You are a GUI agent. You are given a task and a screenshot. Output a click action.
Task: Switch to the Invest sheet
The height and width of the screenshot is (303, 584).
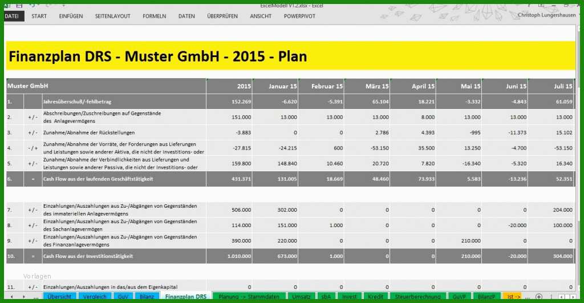[350, 297]
